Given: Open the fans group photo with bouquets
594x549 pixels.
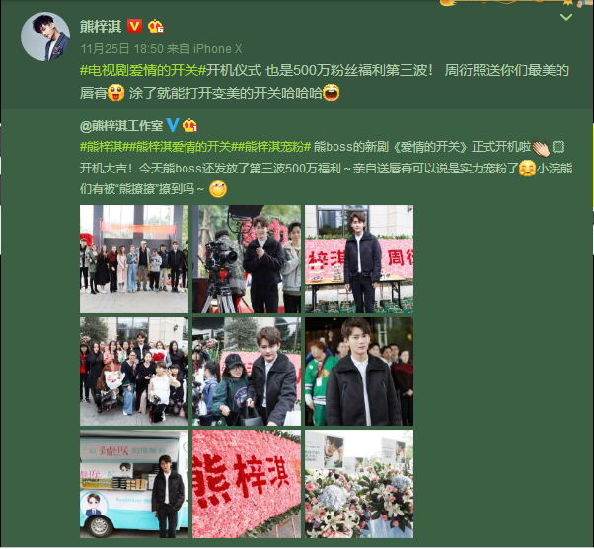Looking at the screenshot, I should coord(134,372).
